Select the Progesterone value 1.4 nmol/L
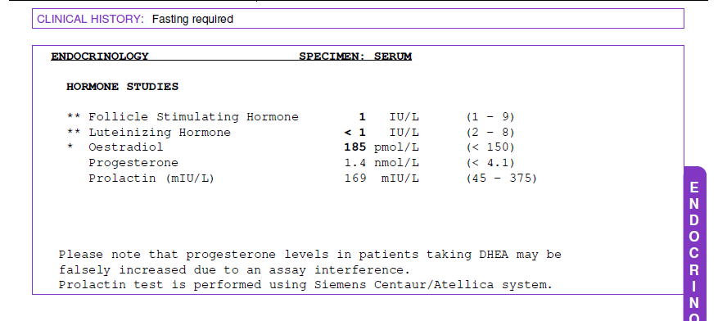 tap(382, 163)
